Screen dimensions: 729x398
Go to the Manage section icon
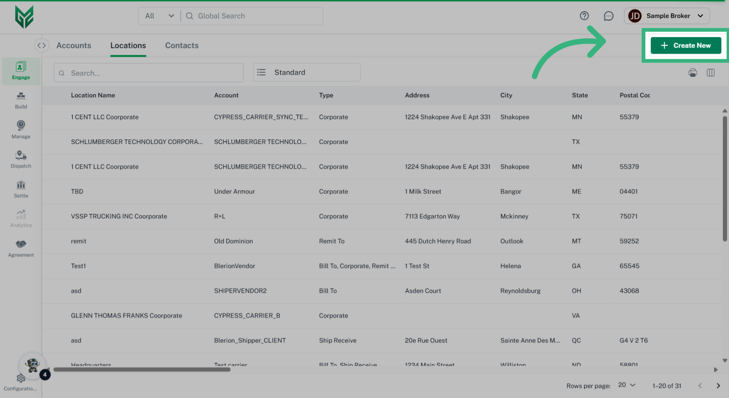point(21,130)
